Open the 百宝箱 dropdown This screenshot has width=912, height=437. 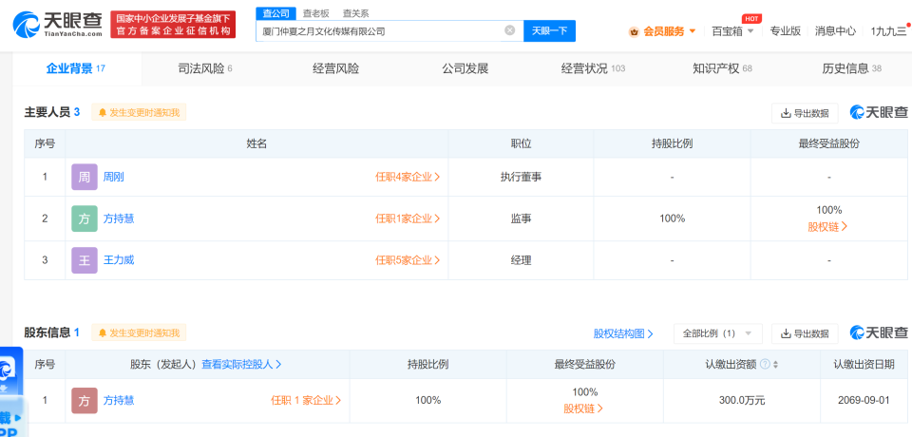[x=733, y=30]
